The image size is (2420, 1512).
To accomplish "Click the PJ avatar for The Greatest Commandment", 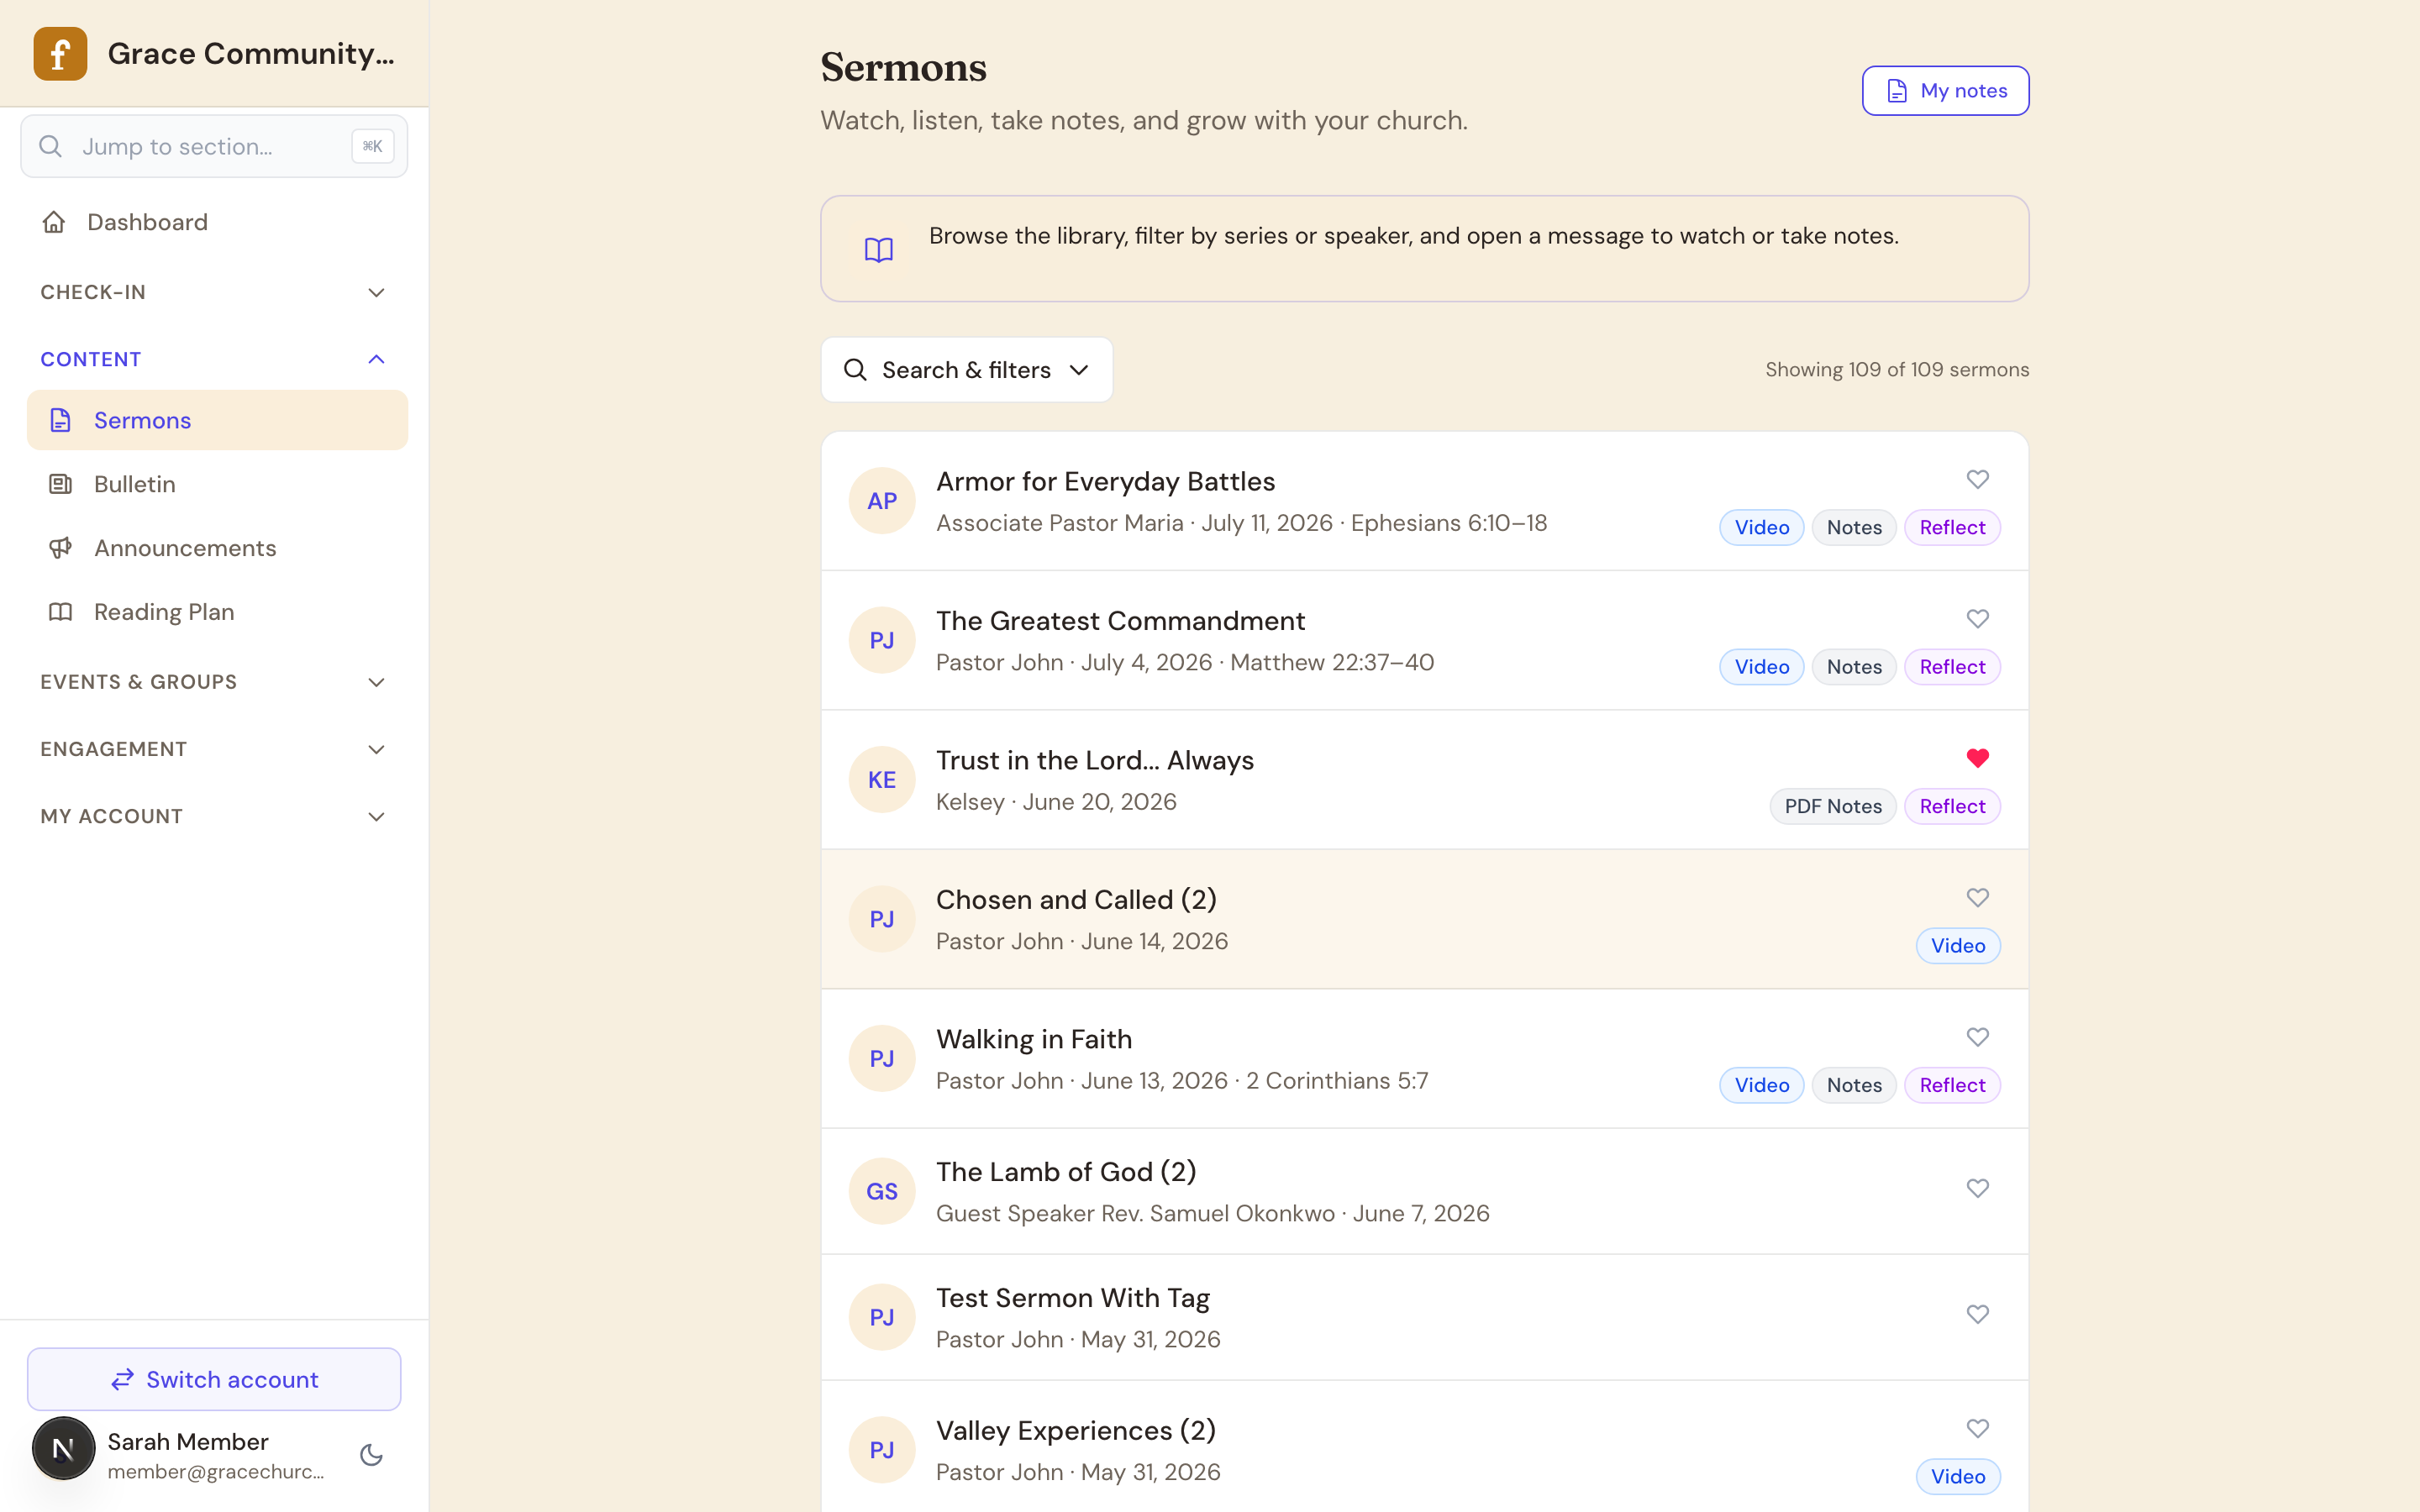I will coord(882,640).
